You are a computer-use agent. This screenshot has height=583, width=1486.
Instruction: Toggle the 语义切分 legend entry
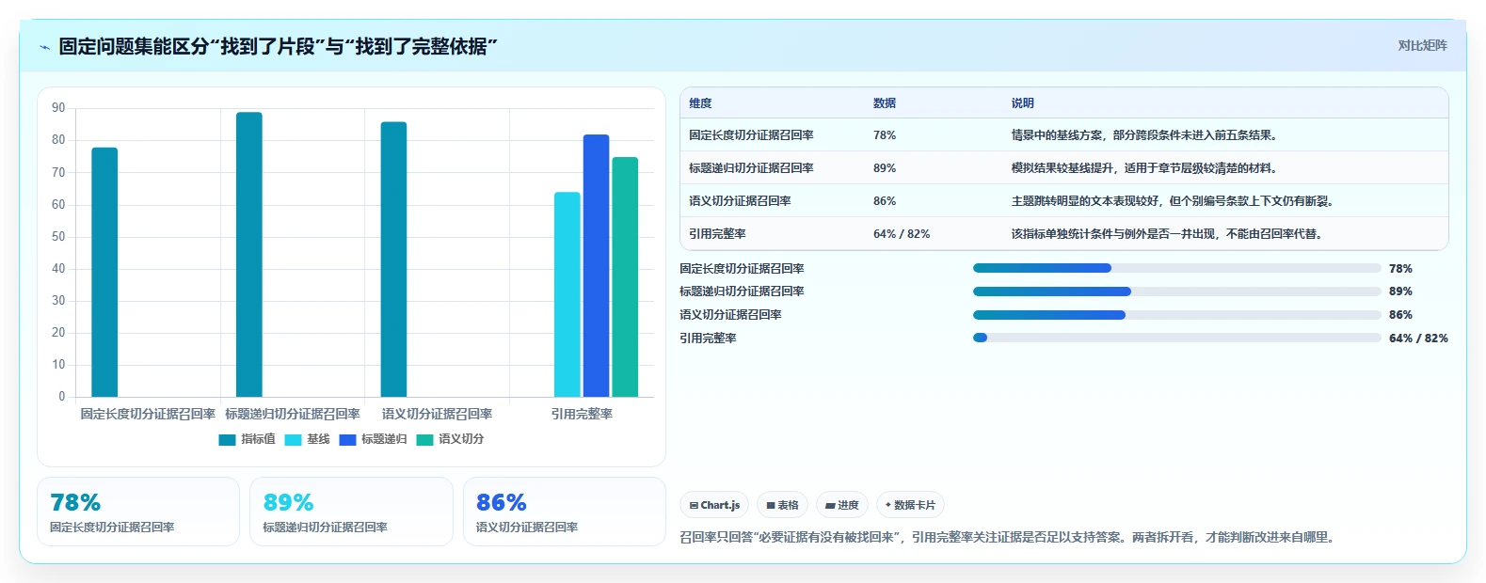450,439
